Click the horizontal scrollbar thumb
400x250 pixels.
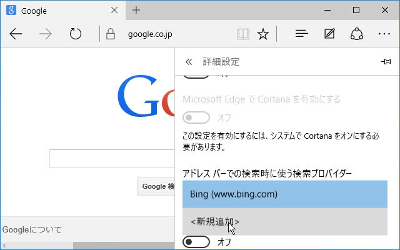tap(124, 246)
